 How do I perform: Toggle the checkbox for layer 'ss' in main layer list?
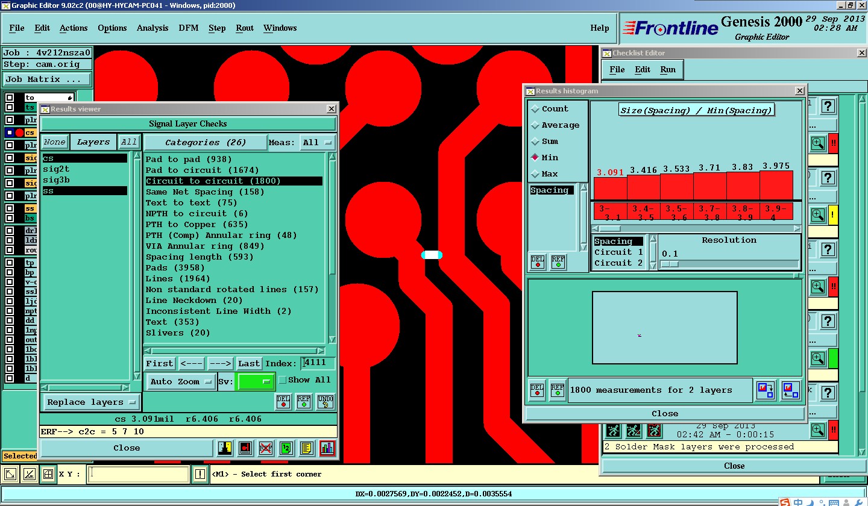tap(10, 208)
